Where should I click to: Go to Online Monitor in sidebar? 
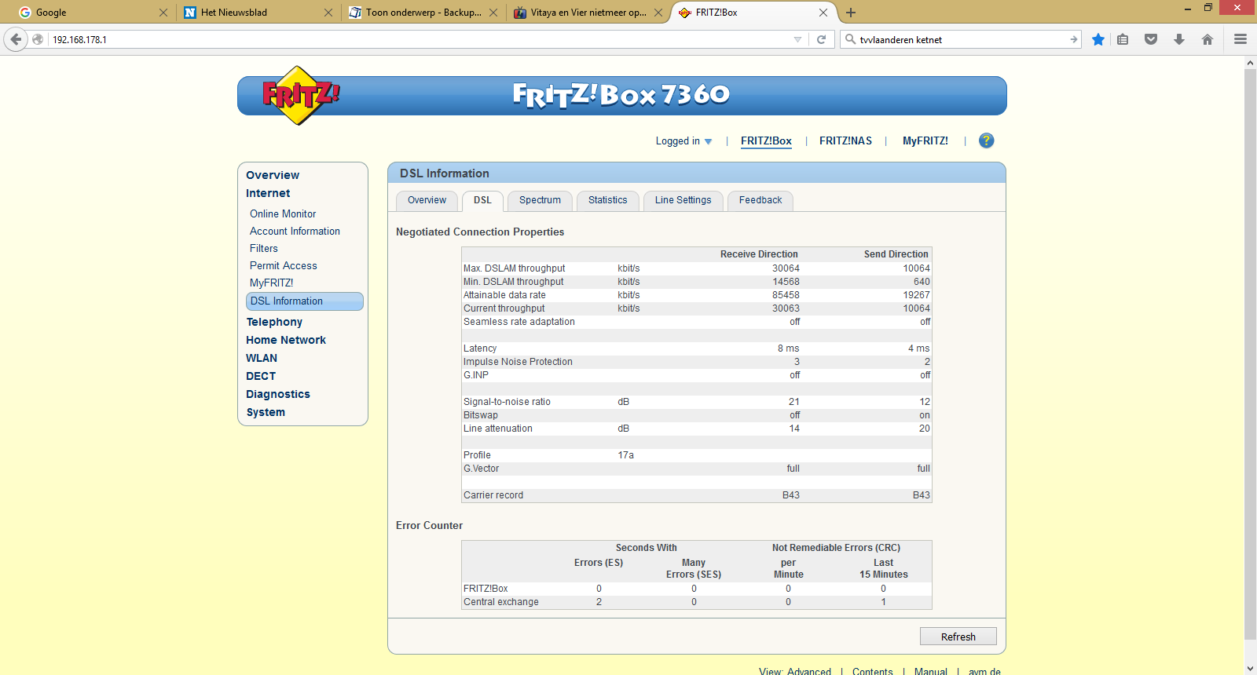click(283, 213)
